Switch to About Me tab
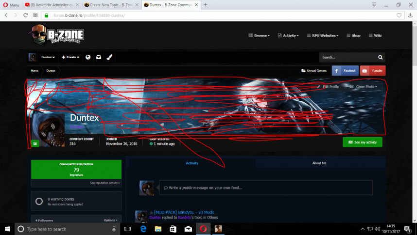Screen dimensions: 417x235 click(x=319, y=163)
